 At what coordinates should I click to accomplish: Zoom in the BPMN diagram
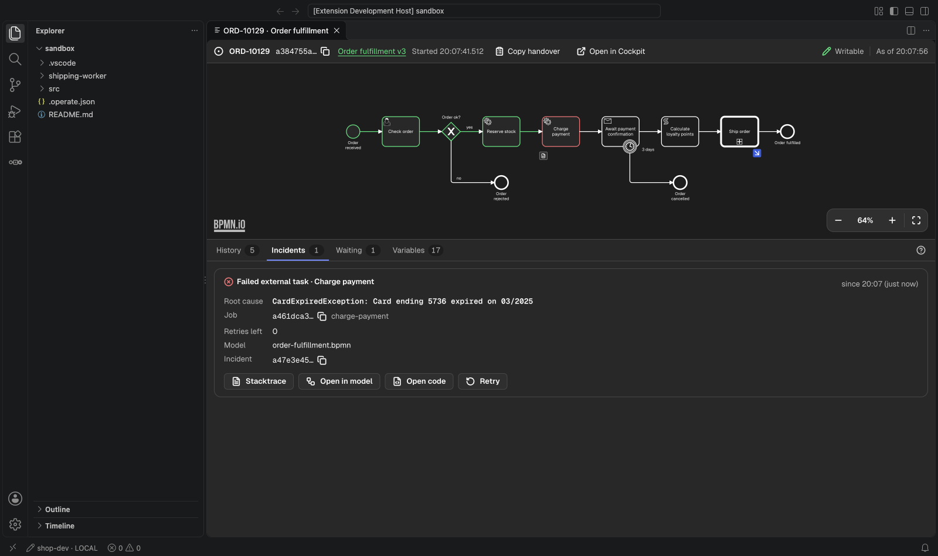point(892,220)
